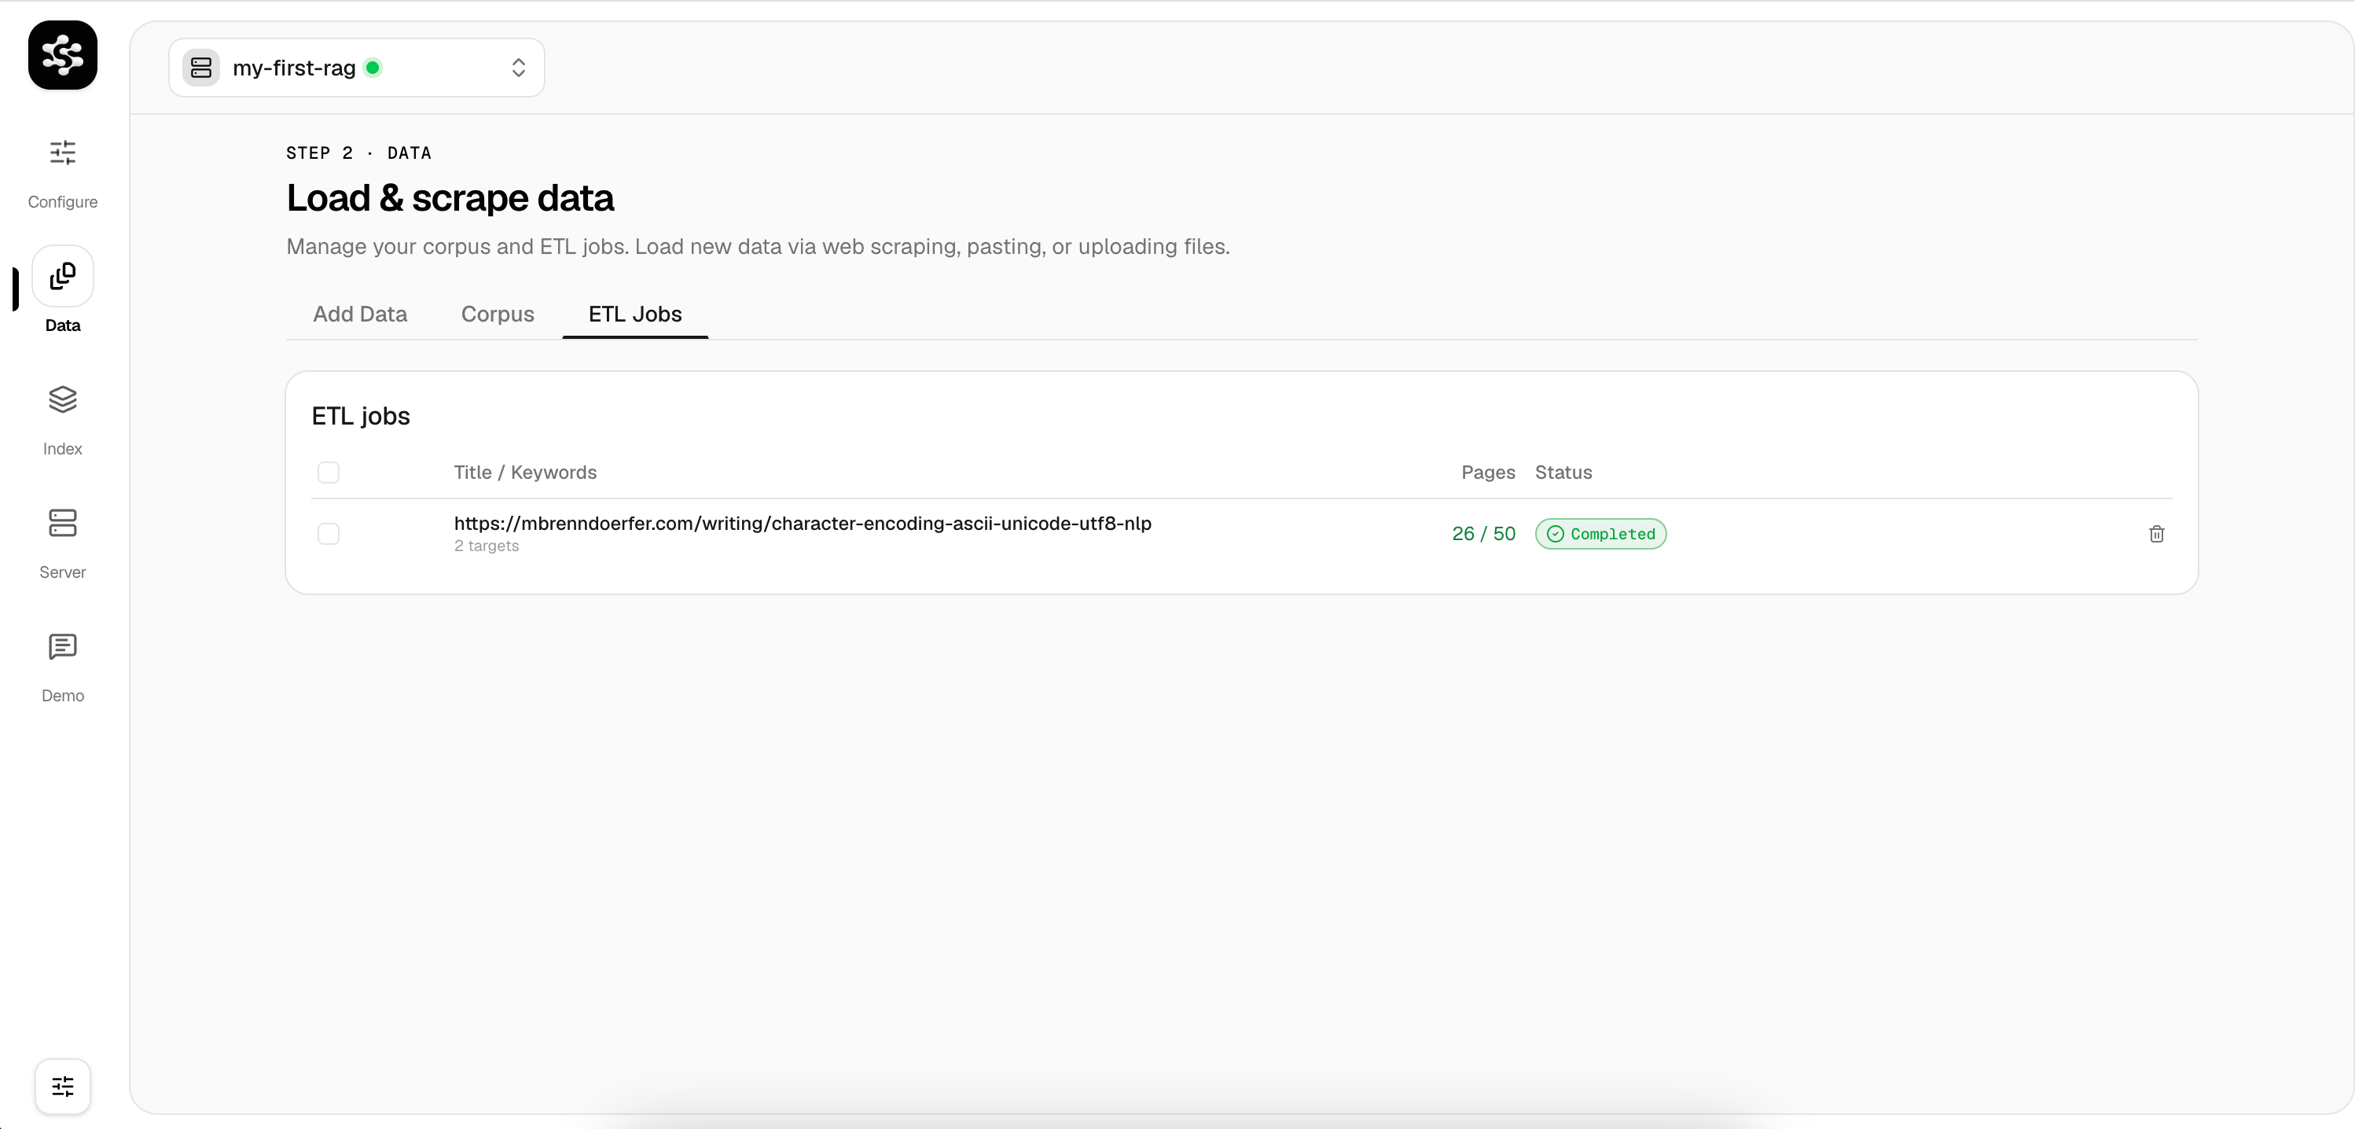2355x1129 pixels.
Task: Open the Demo sidebar section
Action: point(62,667)
